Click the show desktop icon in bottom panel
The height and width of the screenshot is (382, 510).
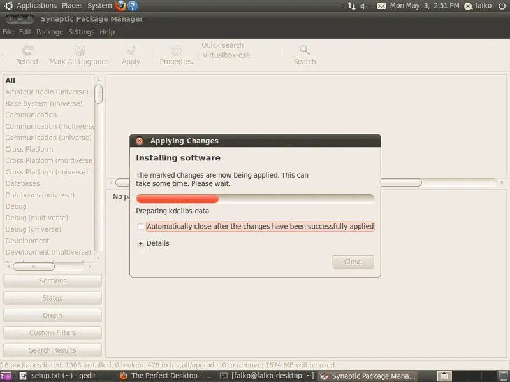pyautogui.click(x=6, y=376)
